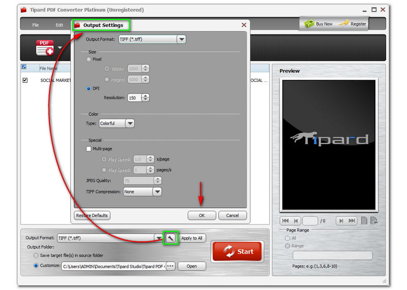Open output settings with the wrench icon
The width and height of the screenshot is (407, 290).
point(171,238)
